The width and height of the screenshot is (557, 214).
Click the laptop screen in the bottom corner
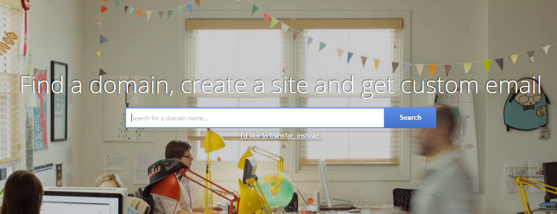(81, 204)
